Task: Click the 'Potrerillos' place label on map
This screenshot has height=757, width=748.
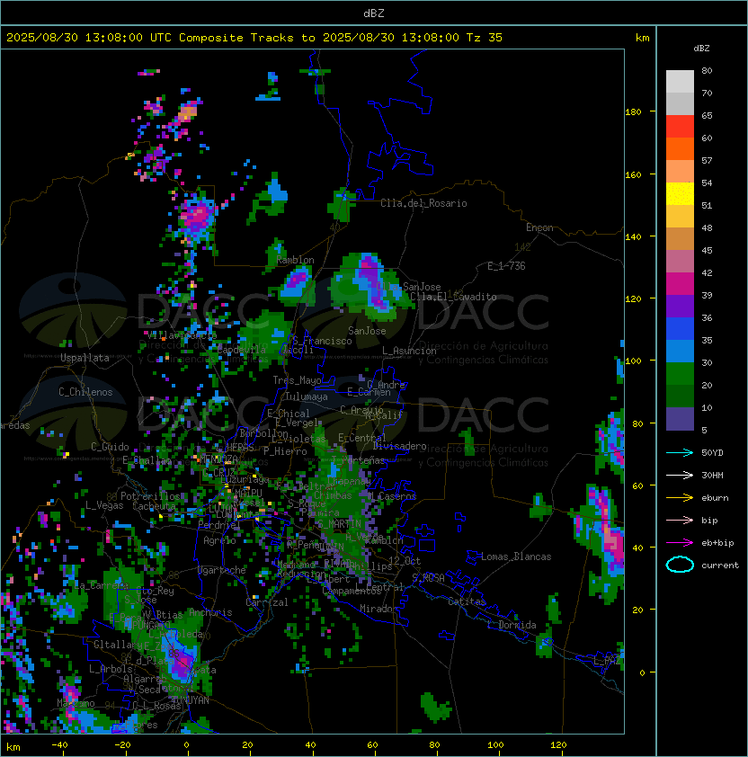Action: pyautogui.click(x=150, y=496)
